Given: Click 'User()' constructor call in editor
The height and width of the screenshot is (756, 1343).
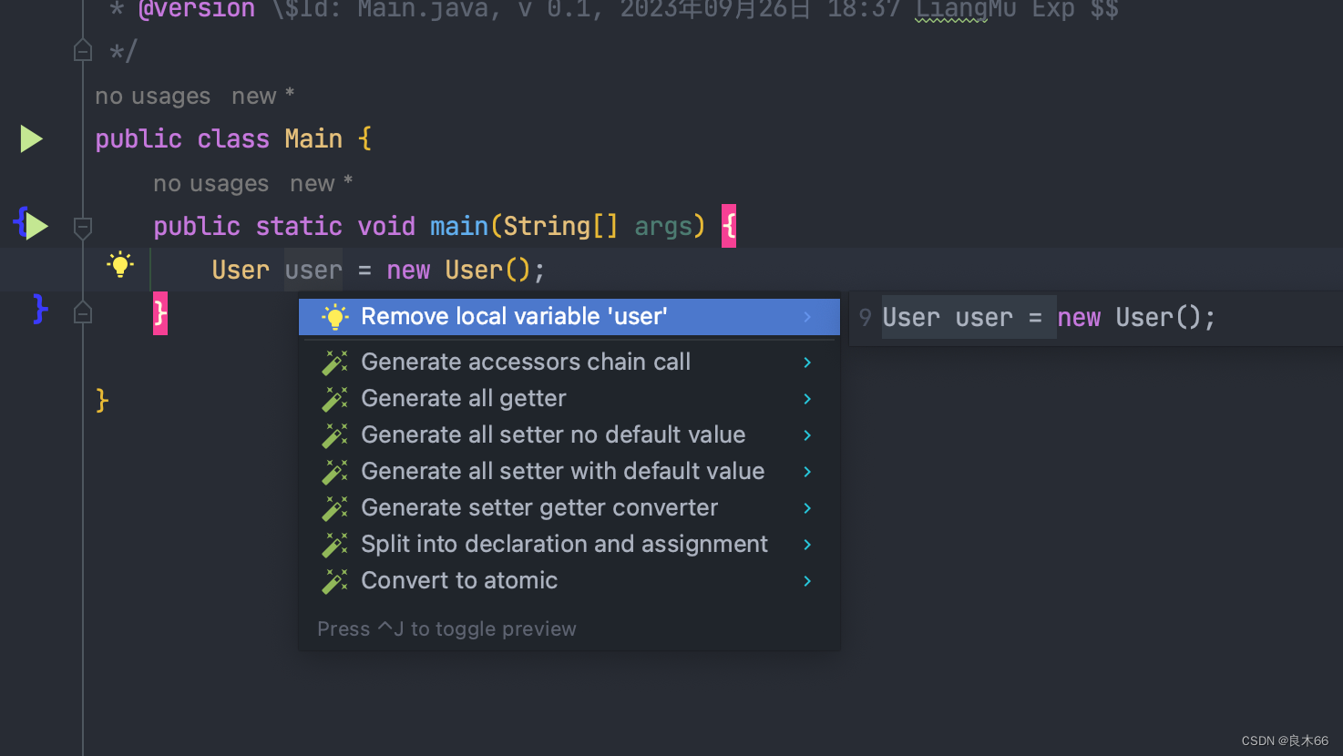Looking at the screenshot, I should click(x=488, y=271).
